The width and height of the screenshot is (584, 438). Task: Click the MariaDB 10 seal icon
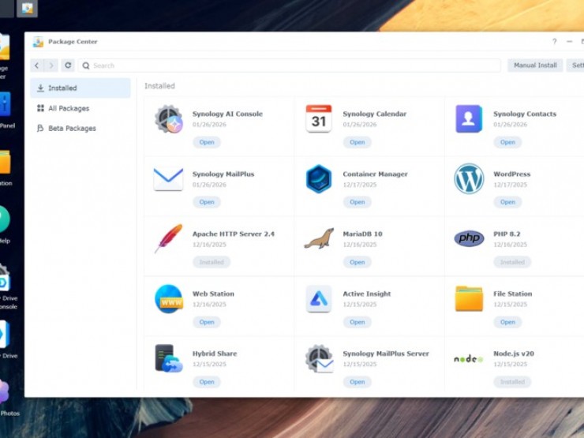click(319, 238)
